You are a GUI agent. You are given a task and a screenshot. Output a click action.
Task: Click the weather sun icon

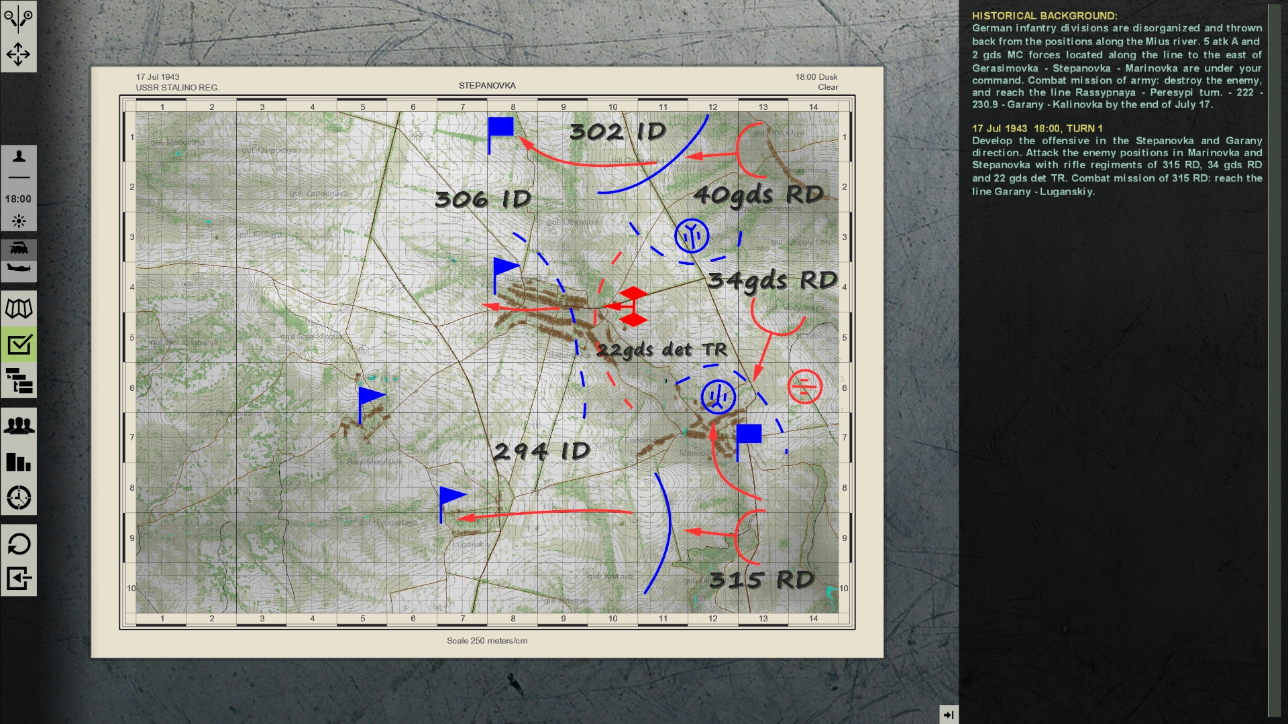[19, 220]
